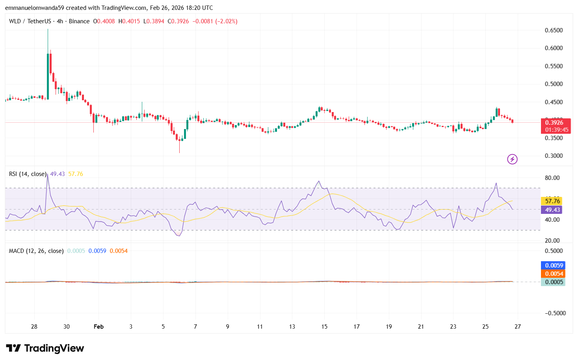Click the TradingView wordmark link
Viewport: 578px width, 363px height.
(54, 348)
